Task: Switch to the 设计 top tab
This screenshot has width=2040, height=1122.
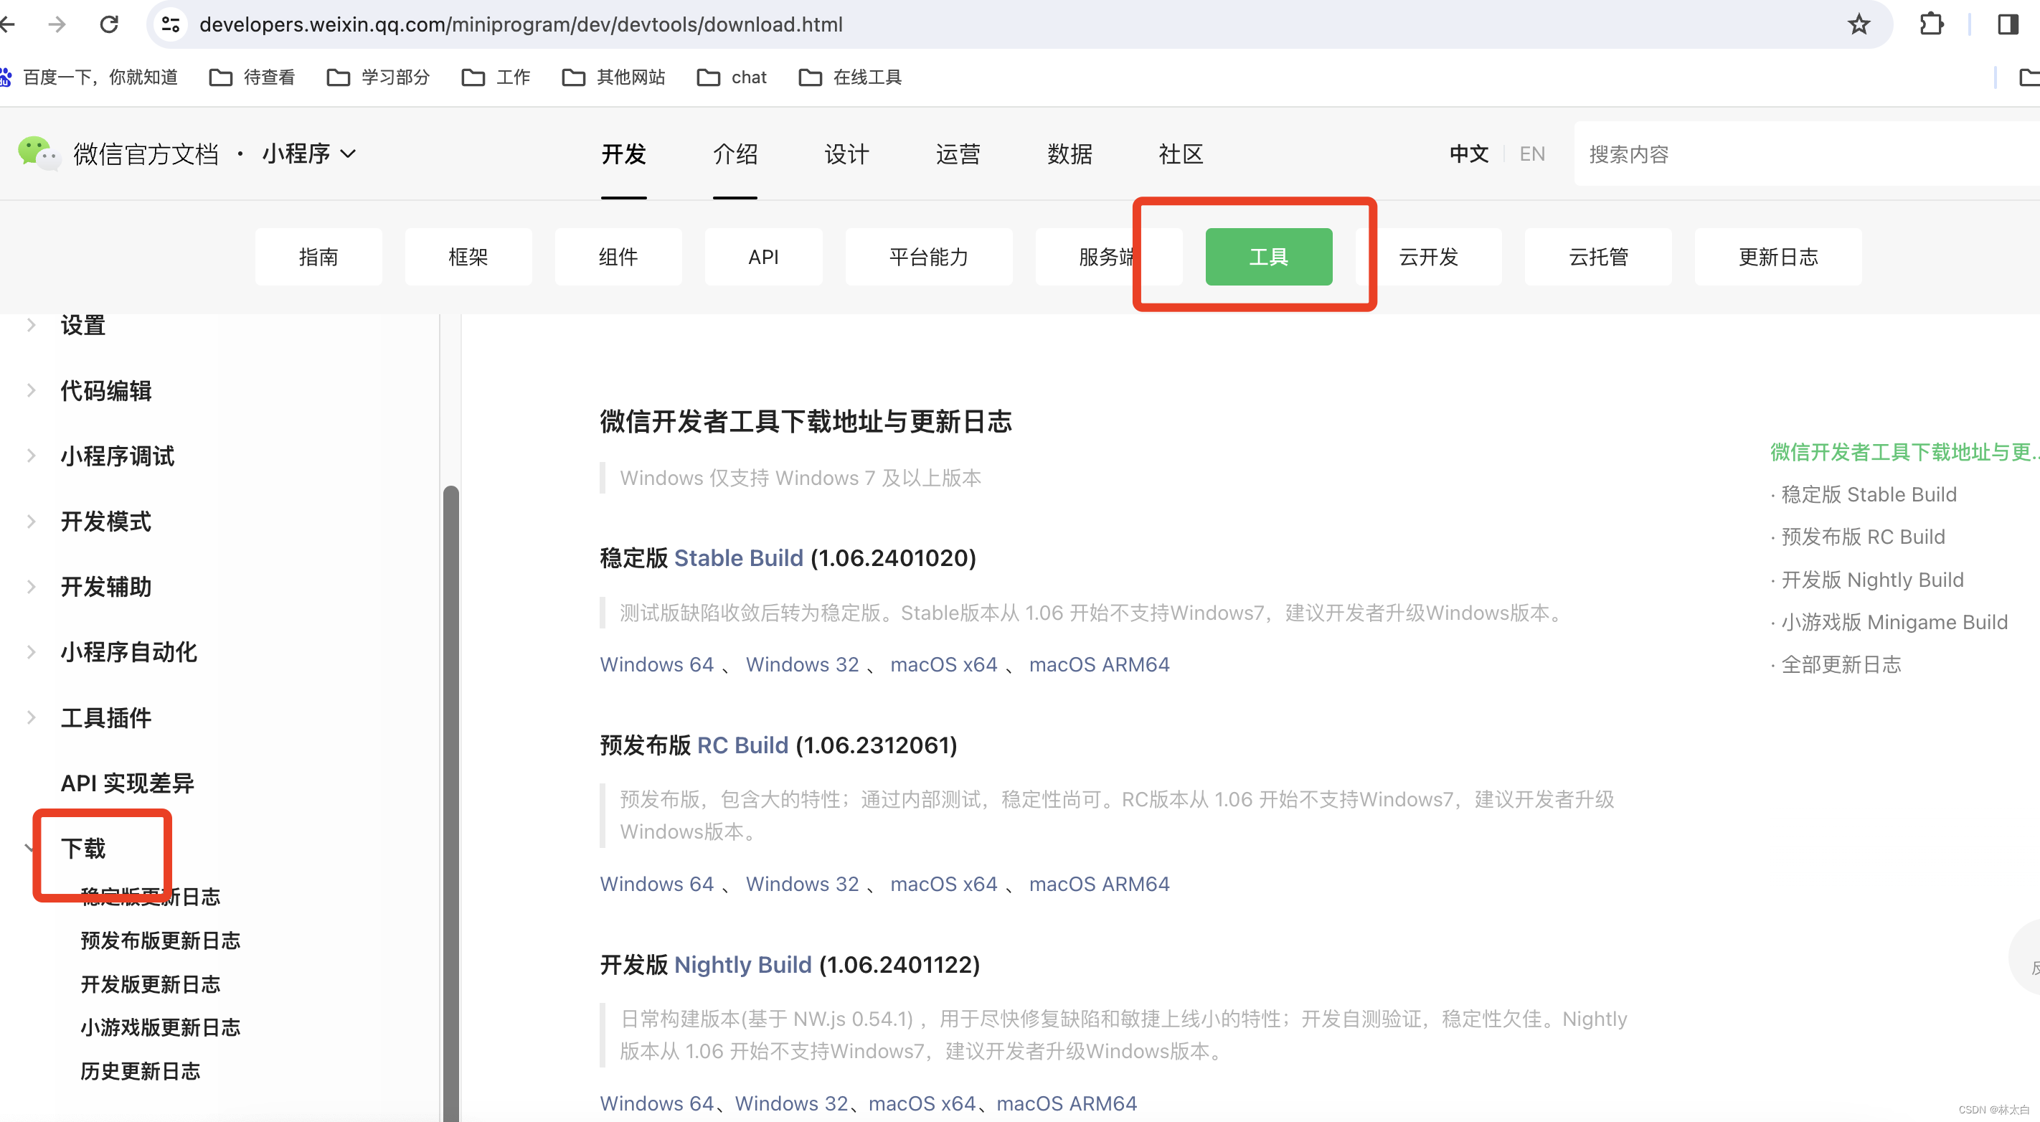Action: coord(846,154)
